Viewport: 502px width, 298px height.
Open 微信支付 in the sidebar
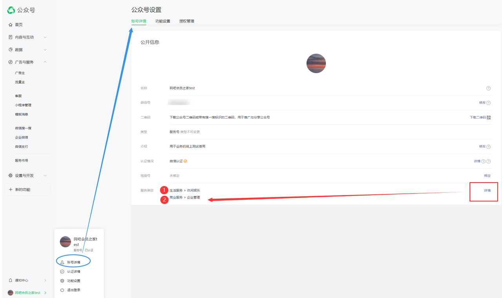pyautogui.click(x=22, y=147)
